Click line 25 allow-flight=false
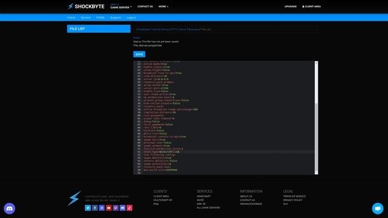 (x=156, y=70)
